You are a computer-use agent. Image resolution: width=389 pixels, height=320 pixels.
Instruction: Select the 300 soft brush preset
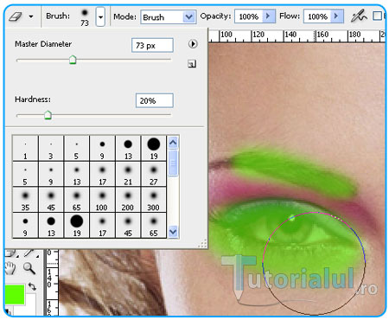[153, 200]
